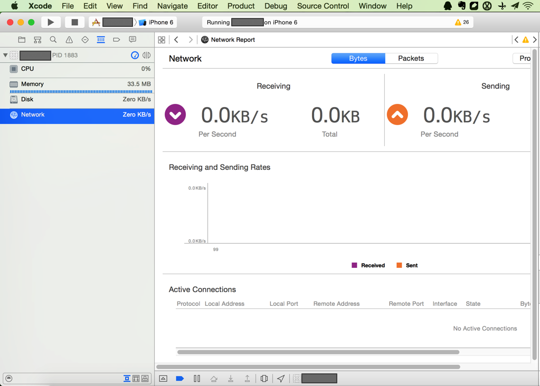Switch to the Packets segment

tap(411, 59)
